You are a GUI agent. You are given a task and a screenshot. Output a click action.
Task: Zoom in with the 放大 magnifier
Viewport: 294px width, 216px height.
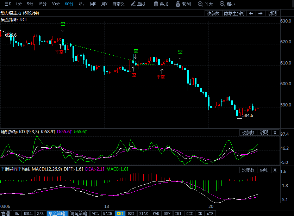tap(205, 4)
